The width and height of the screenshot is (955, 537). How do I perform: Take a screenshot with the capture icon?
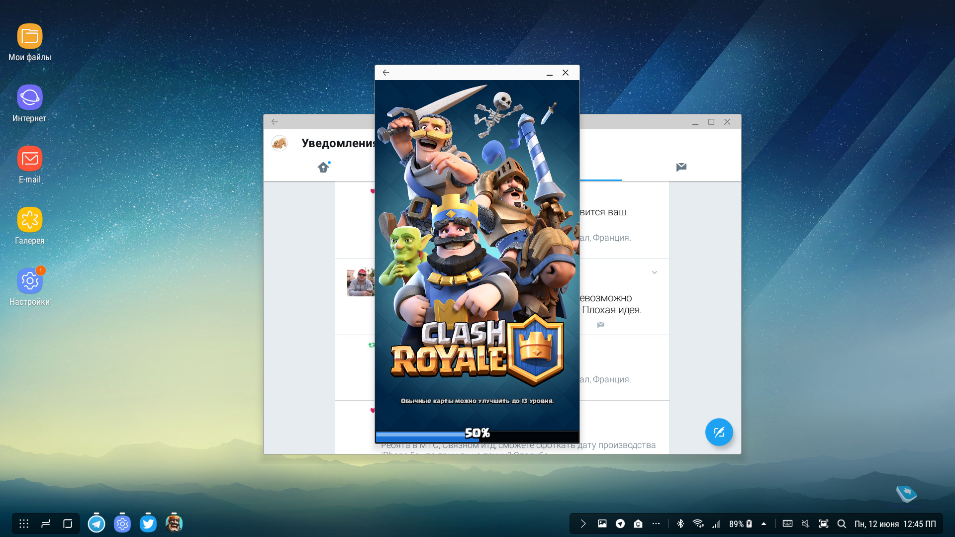tap(824, 524)
